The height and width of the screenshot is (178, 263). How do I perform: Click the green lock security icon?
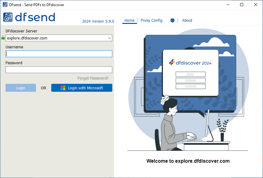coord(3,38)
